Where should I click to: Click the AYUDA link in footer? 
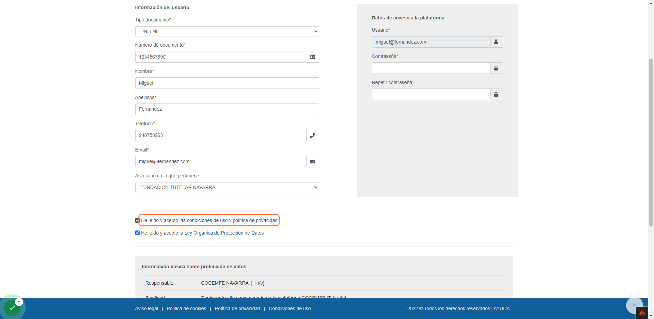click(502, 308)
